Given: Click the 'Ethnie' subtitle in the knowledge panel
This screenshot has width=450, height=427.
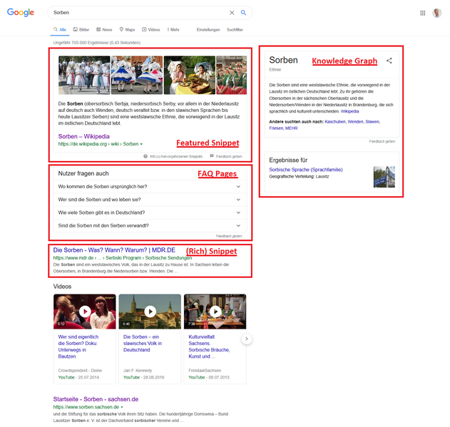Looking at the screenshot, I should [275, 70].
